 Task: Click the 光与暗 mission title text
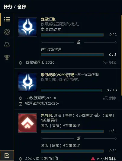click(46, 115)
